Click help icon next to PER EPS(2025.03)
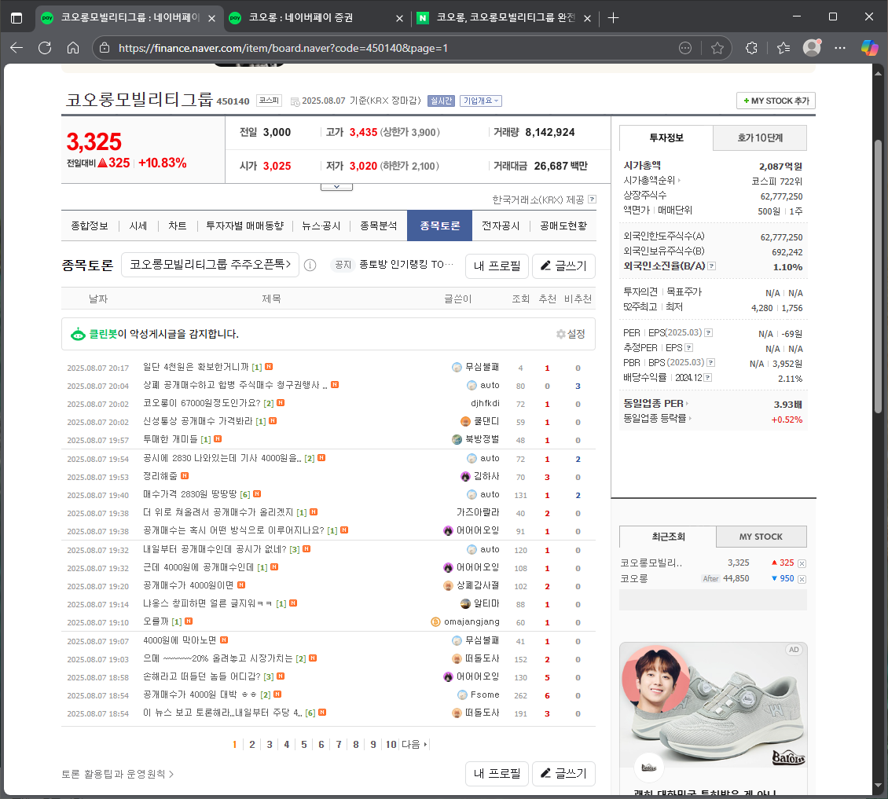 pos(709,333)
